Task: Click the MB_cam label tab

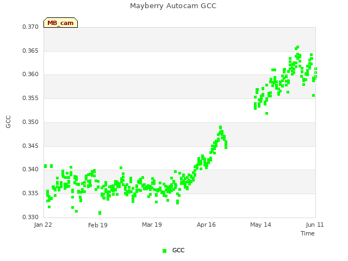Action: [60, 23]
